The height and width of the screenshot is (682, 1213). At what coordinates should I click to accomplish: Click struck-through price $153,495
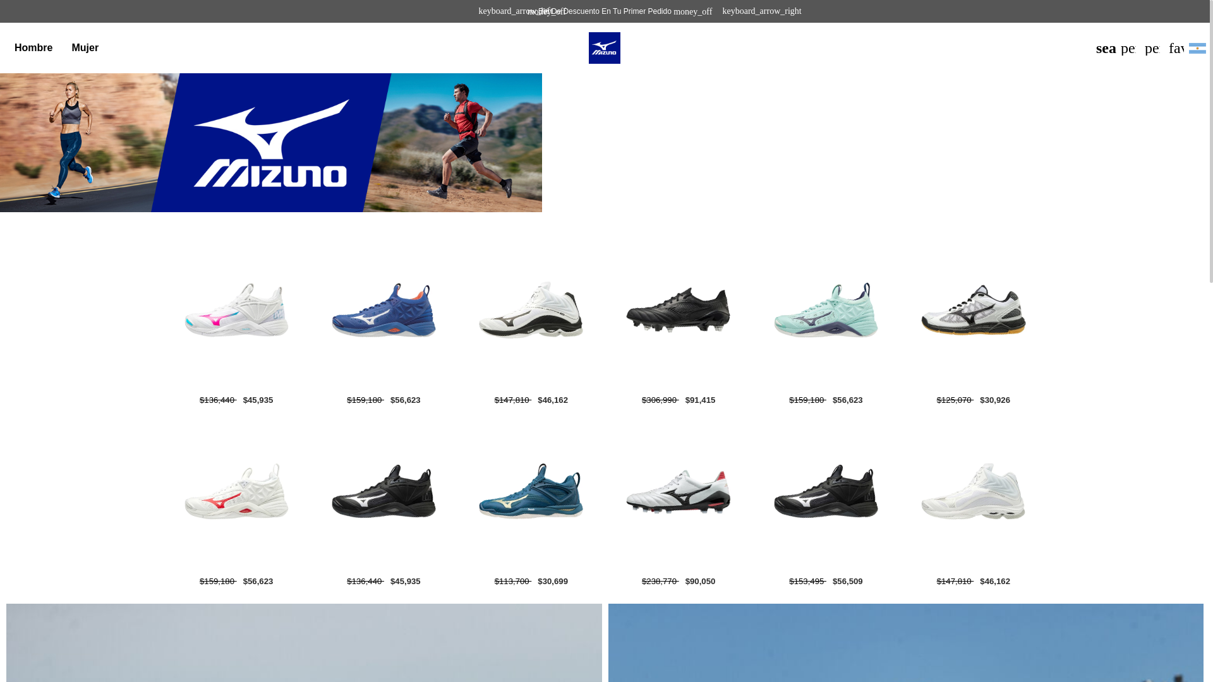point(807,582)
